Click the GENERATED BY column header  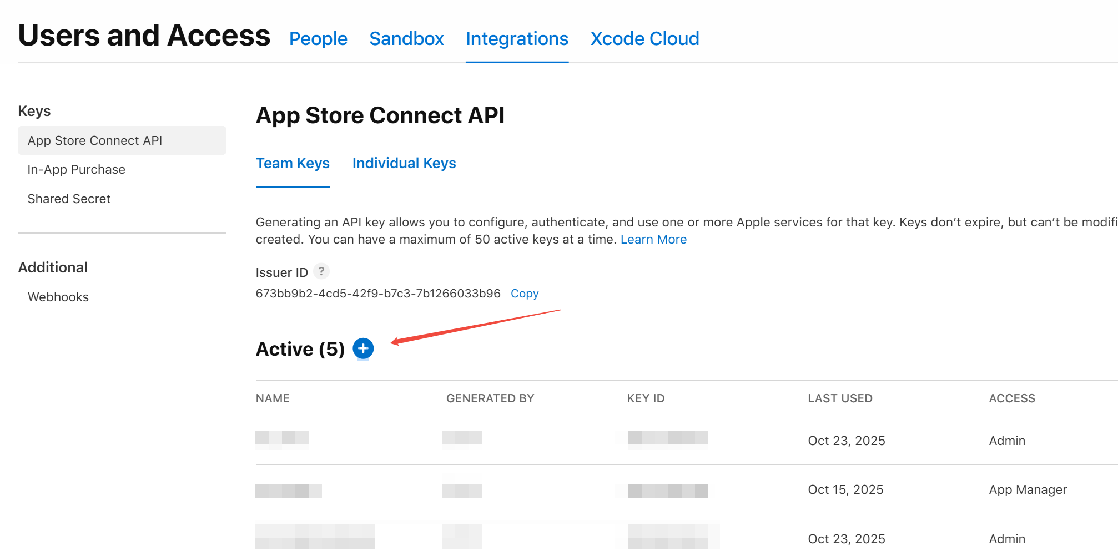(490, 398)
